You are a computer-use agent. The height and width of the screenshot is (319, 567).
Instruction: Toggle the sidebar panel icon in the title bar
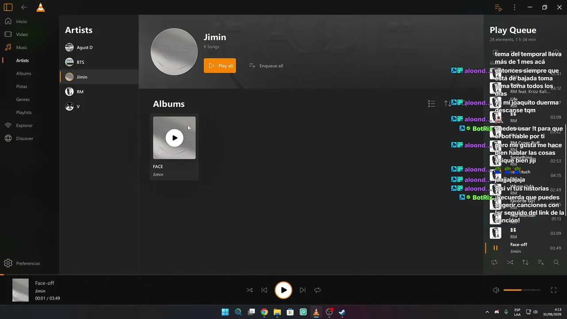[8, 8]
